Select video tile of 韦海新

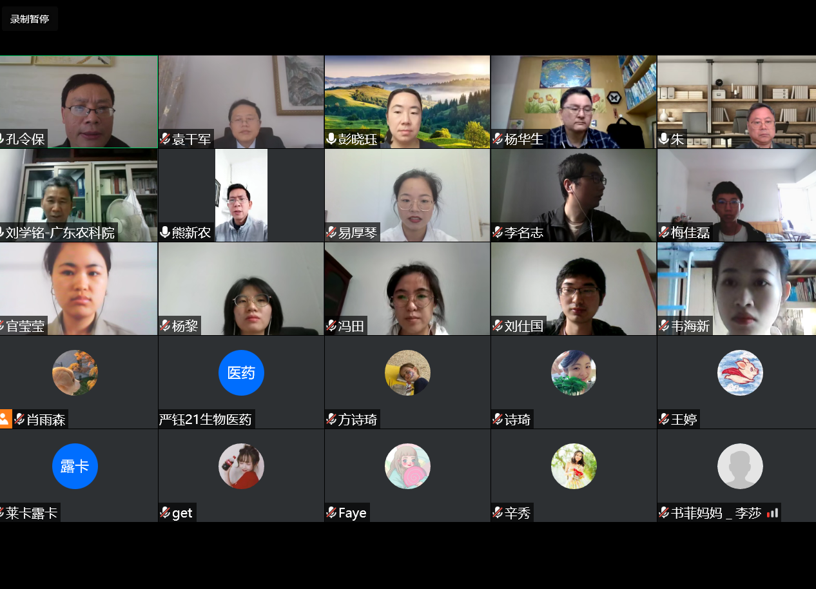737,289
